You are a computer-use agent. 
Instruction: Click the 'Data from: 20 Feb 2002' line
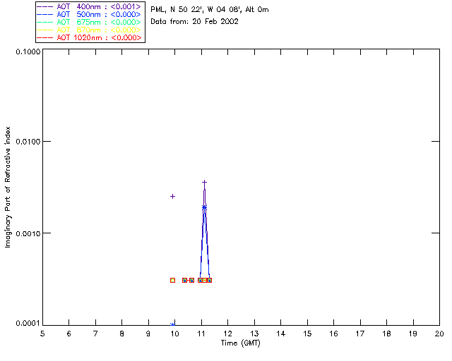click(x=195, y=22)
